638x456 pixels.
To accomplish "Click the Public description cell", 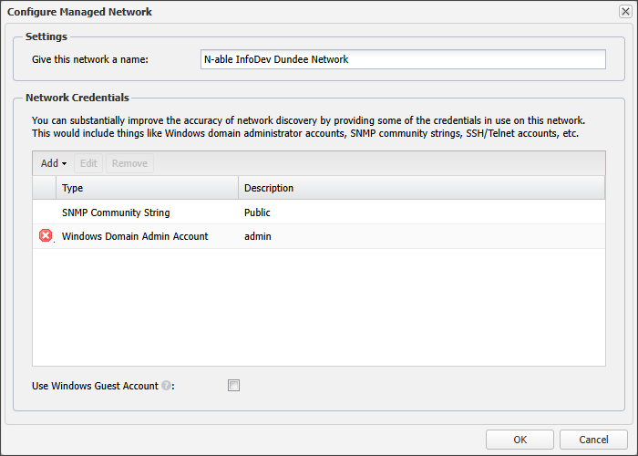I will (258, 212).
